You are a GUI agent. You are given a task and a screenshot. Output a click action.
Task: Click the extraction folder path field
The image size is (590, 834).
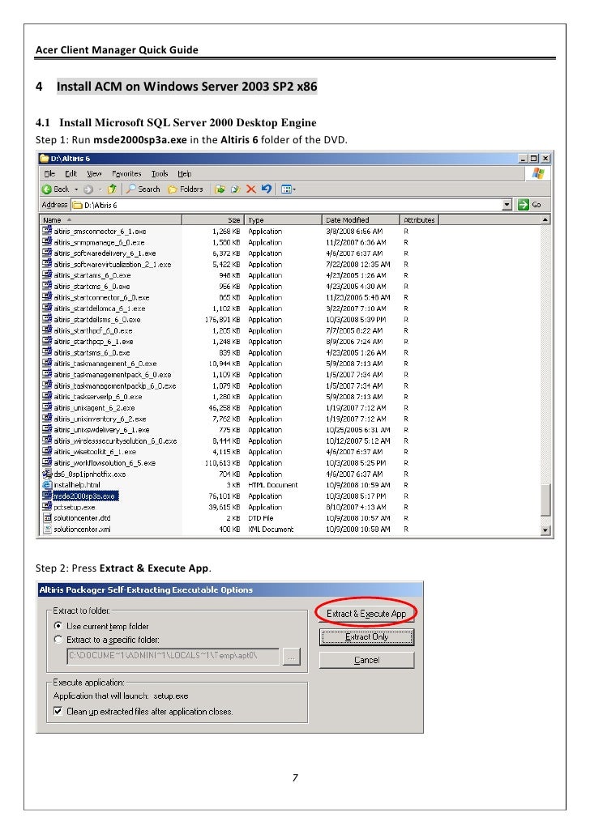[173, 657]
